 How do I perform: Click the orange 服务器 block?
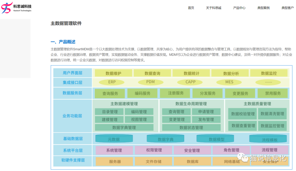tap(115, 161)
